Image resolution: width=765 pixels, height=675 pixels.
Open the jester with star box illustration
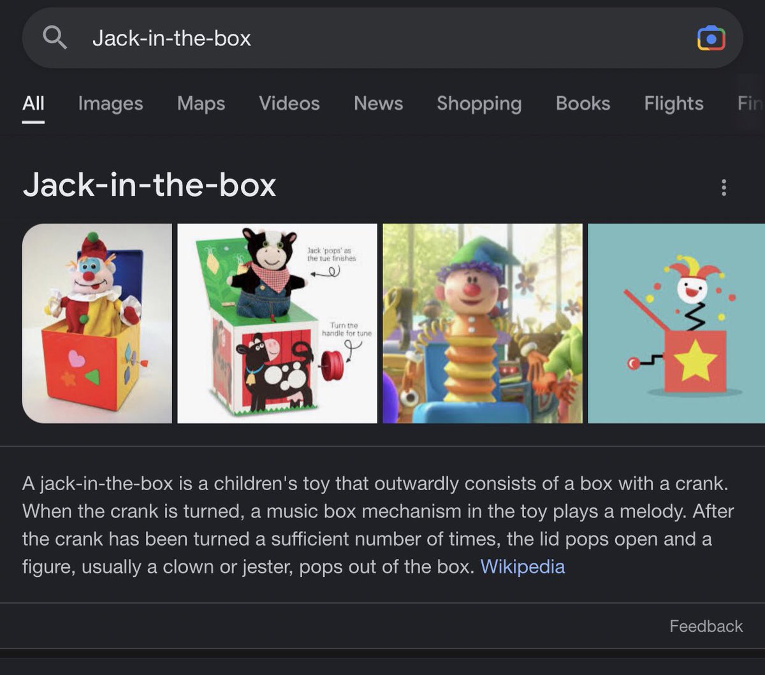coord(676,323)
